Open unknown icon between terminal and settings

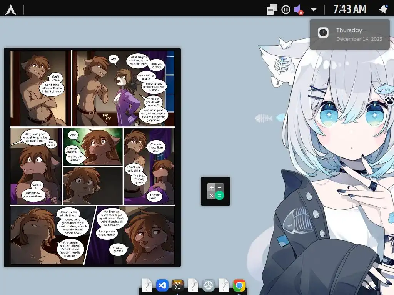[193, 285]
